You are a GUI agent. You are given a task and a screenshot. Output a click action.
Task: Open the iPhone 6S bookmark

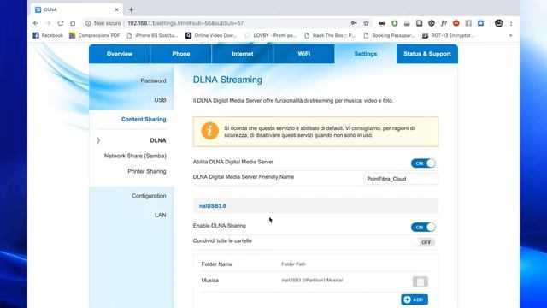(152, 35)
